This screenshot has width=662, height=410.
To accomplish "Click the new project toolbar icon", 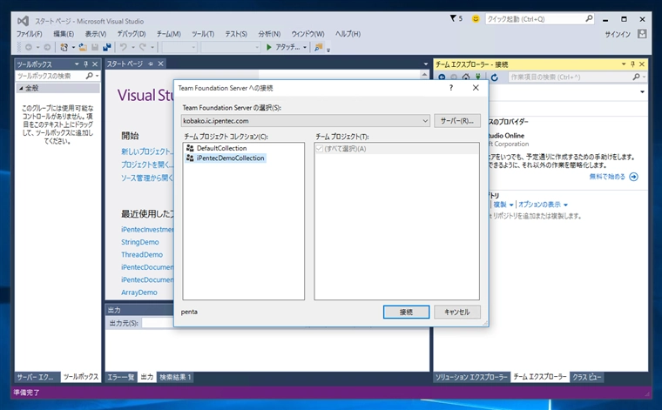I will pyautogui.click(x=64, y=47).
